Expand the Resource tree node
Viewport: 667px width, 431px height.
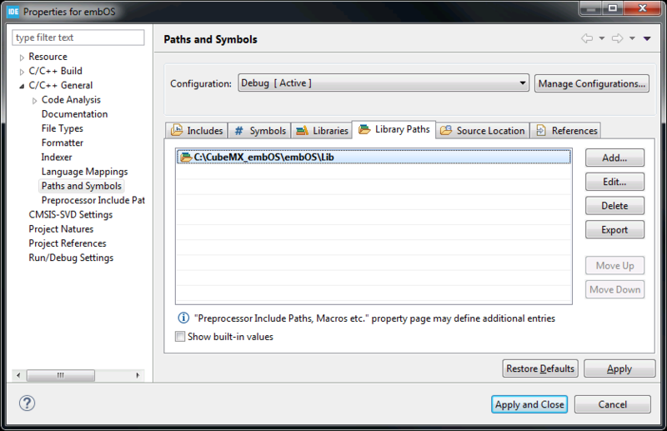pos(22,58)
